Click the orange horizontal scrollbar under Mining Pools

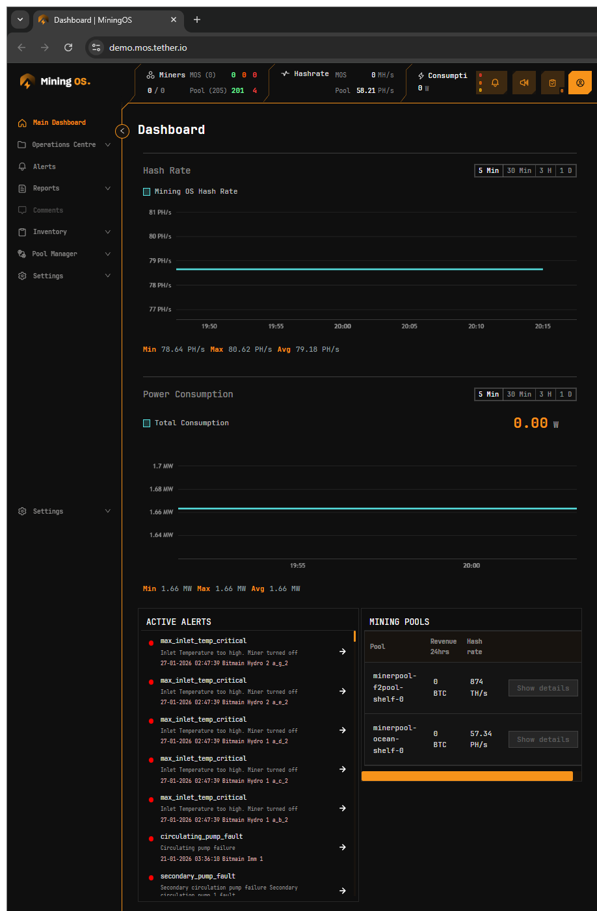(467, 776)
